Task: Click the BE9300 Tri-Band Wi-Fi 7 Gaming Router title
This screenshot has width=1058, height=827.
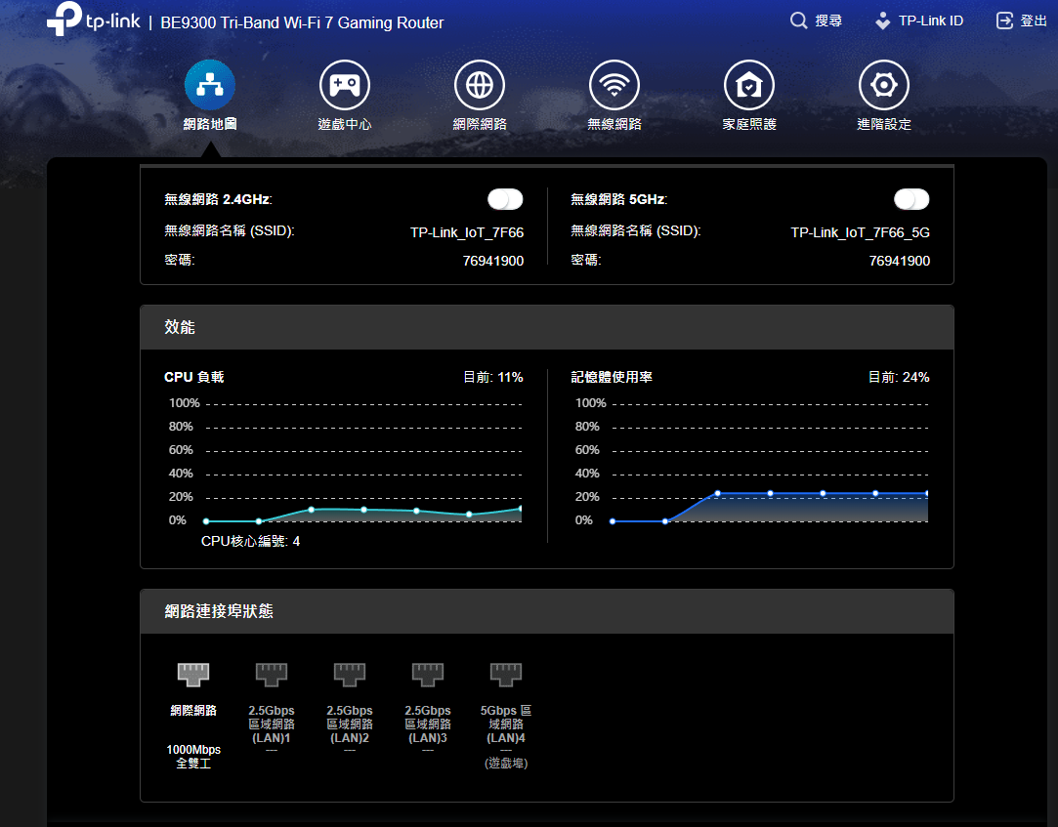Action: [302, 22]
